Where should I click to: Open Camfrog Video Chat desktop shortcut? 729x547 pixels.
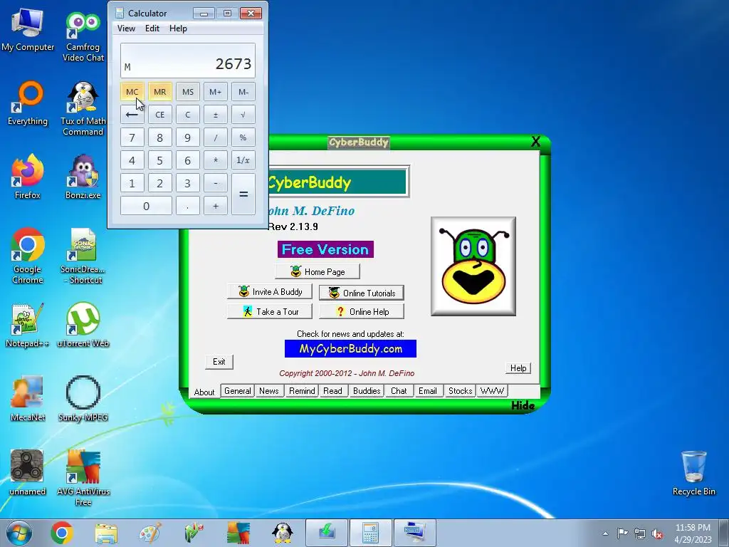click(x=83, y=36)
